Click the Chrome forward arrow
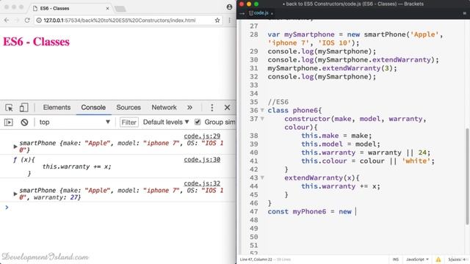The width and height of the screenshot is (470, 264). (x=17, y=21)
